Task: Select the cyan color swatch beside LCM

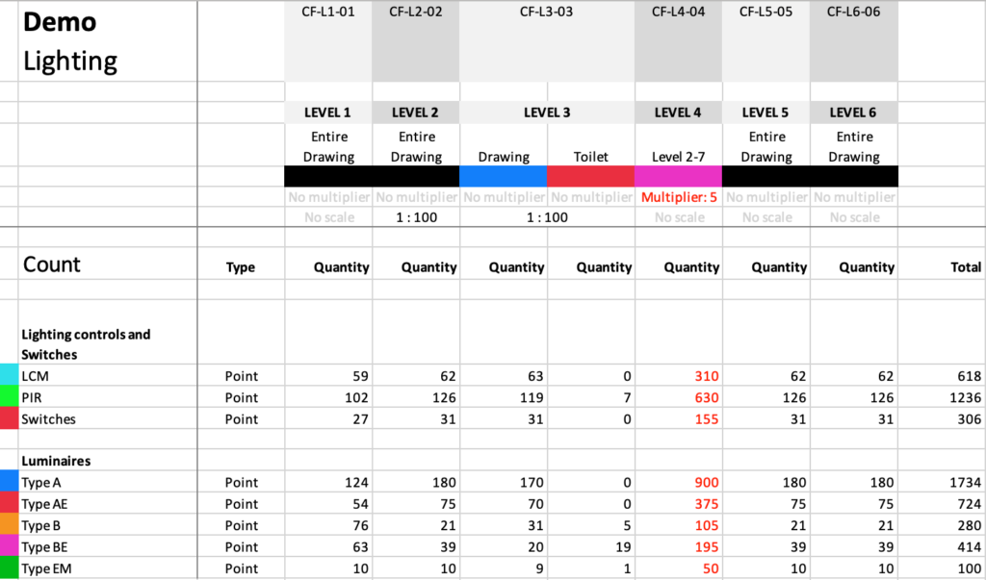Action: pos(7,375)
